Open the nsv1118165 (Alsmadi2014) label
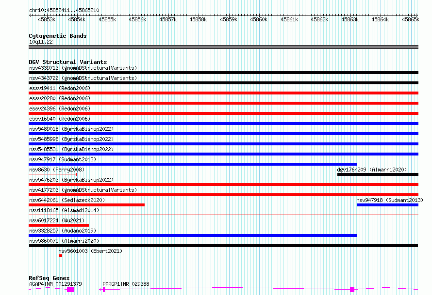 pyautogui.click(x=64, y=210)
